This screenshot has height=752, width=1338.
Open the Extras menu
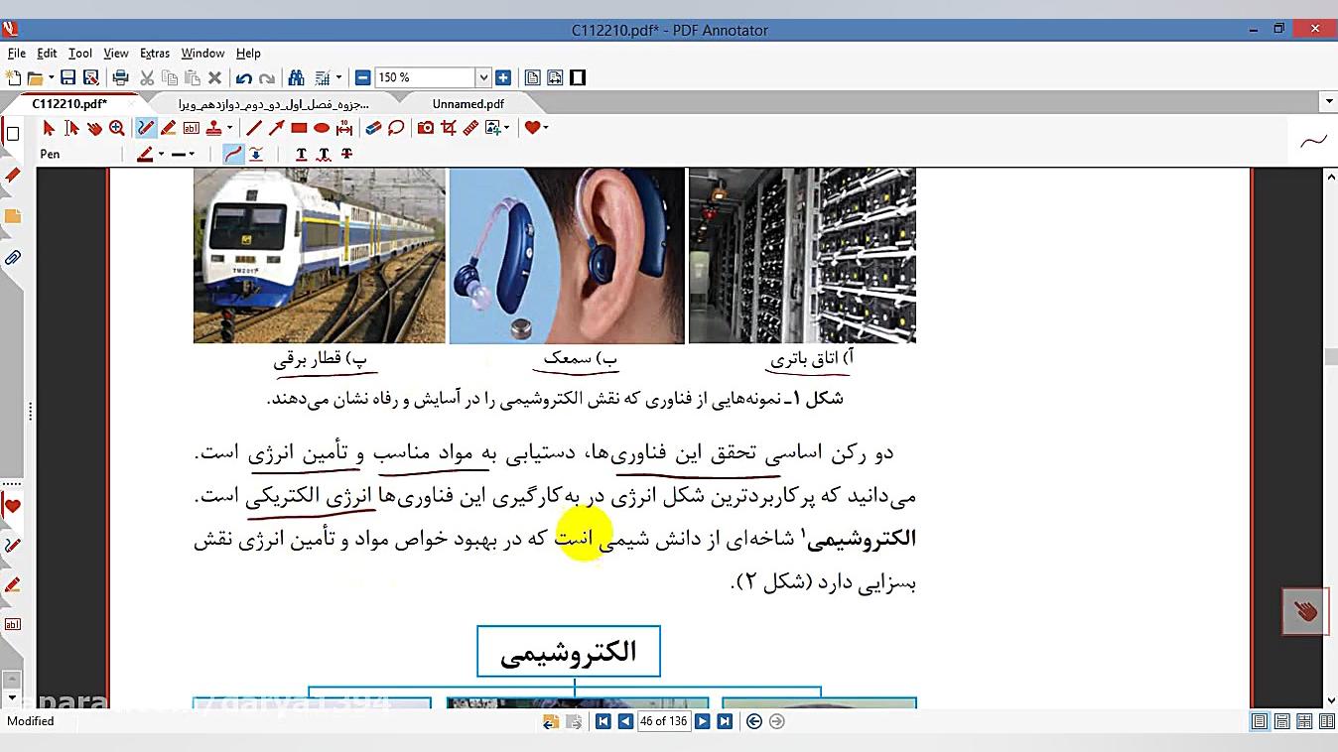(155, 53)
